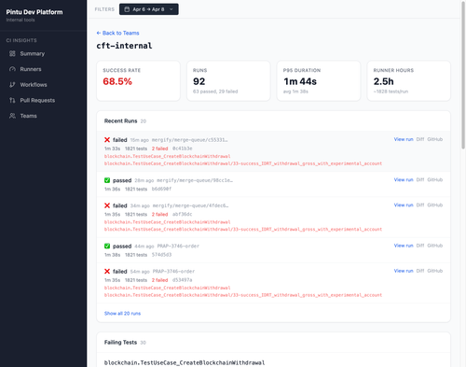466x367 pixels.
Task: Click Show all 20 runs link
Action: pos(122,314)
